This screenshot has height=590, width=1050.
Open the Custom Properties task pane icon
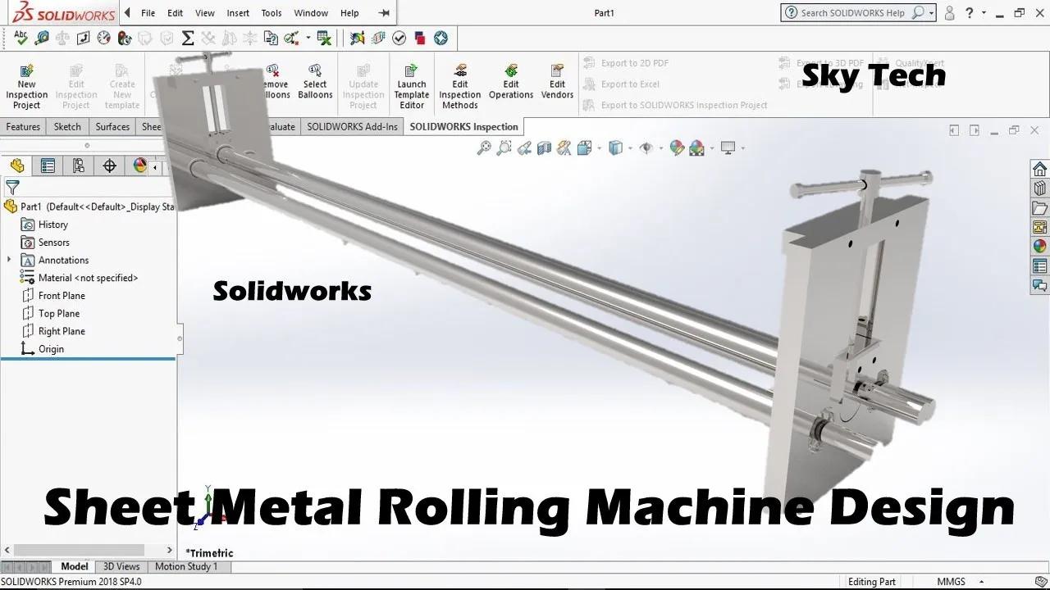(1039, 265)
